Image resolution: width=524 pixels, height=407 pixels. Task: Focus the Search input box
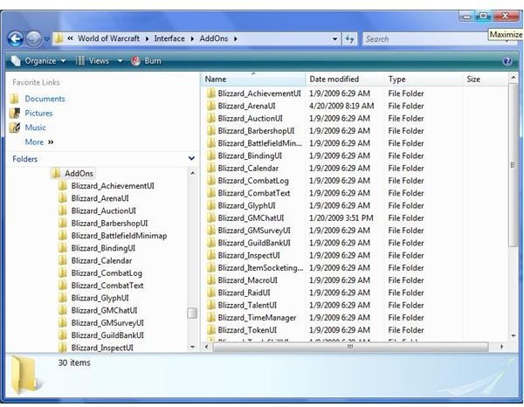(x=425, y=39)
